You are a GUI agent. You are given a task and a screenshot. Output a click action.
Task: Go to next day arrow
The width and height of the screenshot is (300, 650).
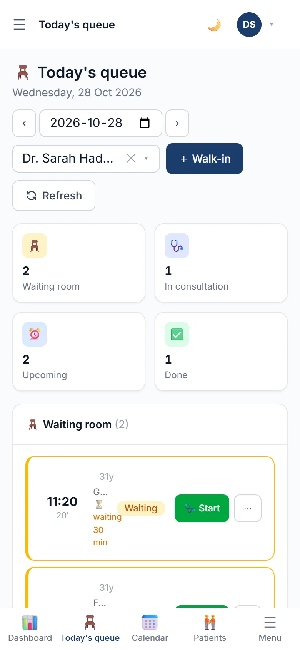tap(177, 123)
